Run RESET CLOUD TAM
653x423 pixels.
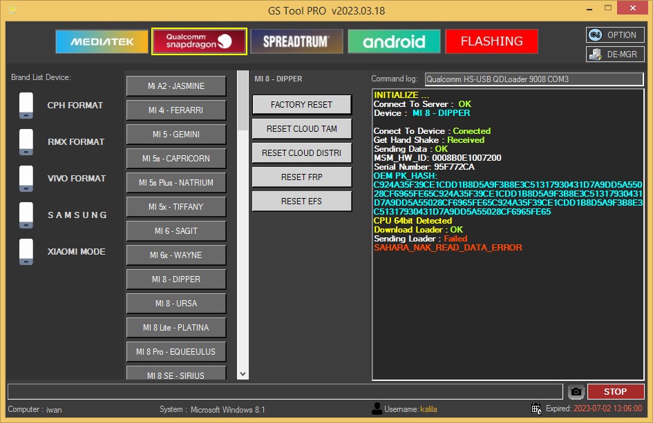pyautogui.click(x=302, y=129)
